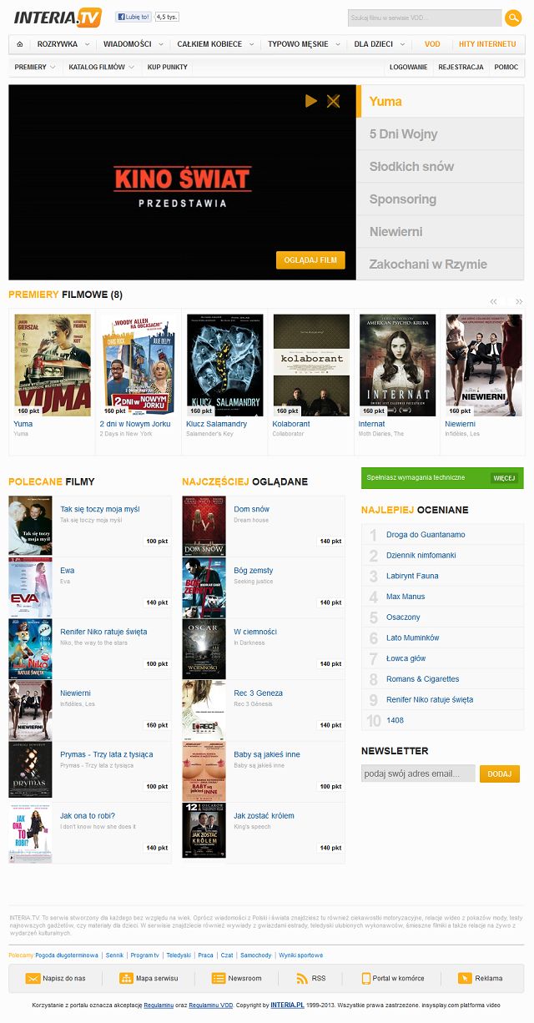
Task: Open Droga do Guantanamo link
Action: pos(426,534)
